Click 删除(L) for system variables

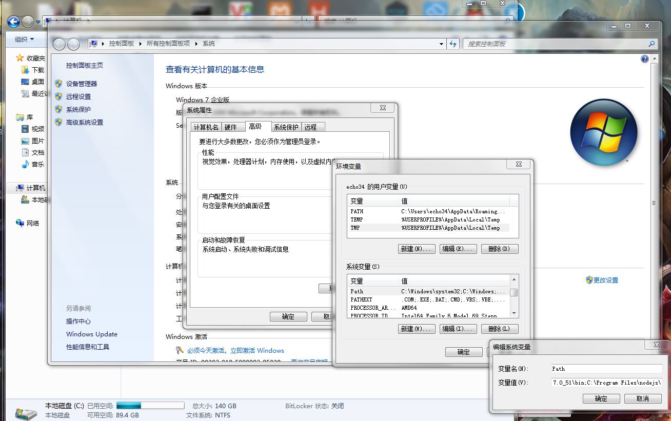coord(499,329)
